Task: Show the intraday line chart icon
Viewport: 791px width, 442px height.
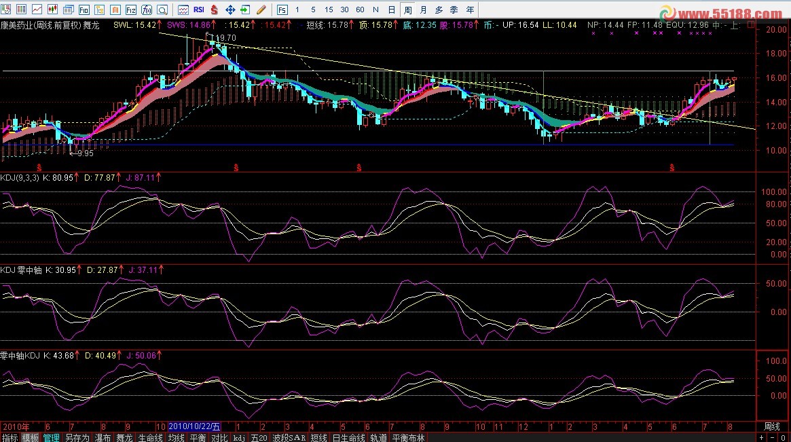Action: point(37,9)
